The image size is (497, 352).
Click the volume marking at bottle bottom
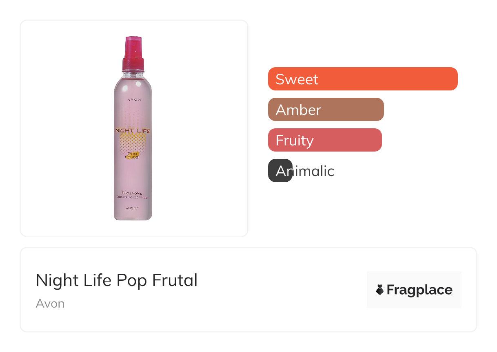click(x=133, y=208)
